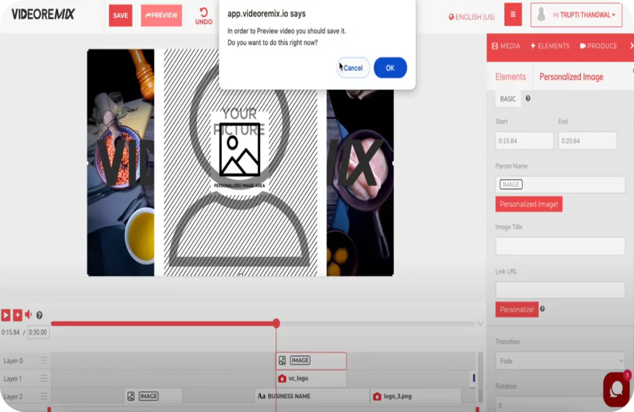Mute audio with the speaker icon

pyautogui.click(x=29, y=314)
